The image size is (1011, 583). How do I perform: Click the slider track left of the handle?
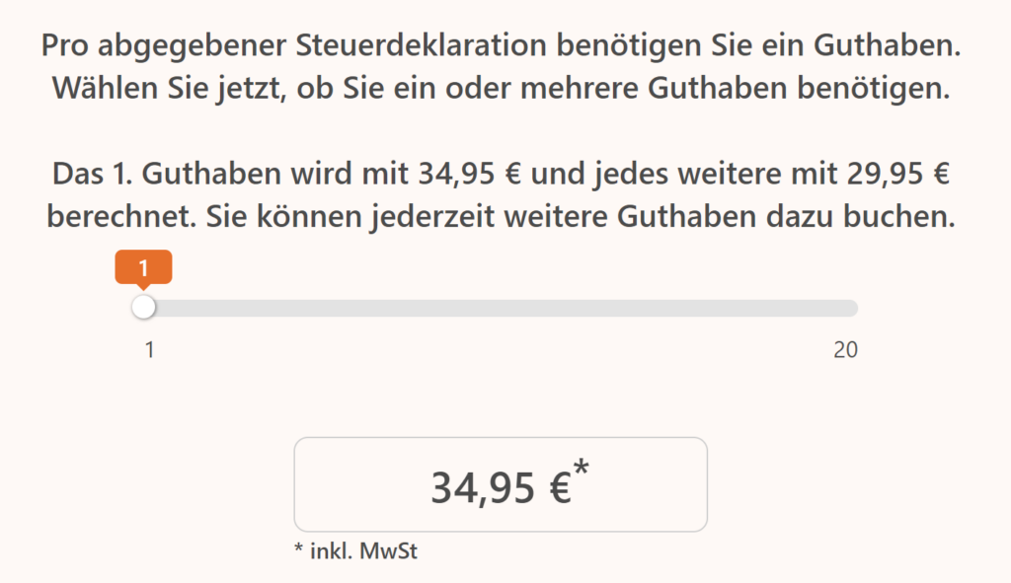(x=136, y=307)
